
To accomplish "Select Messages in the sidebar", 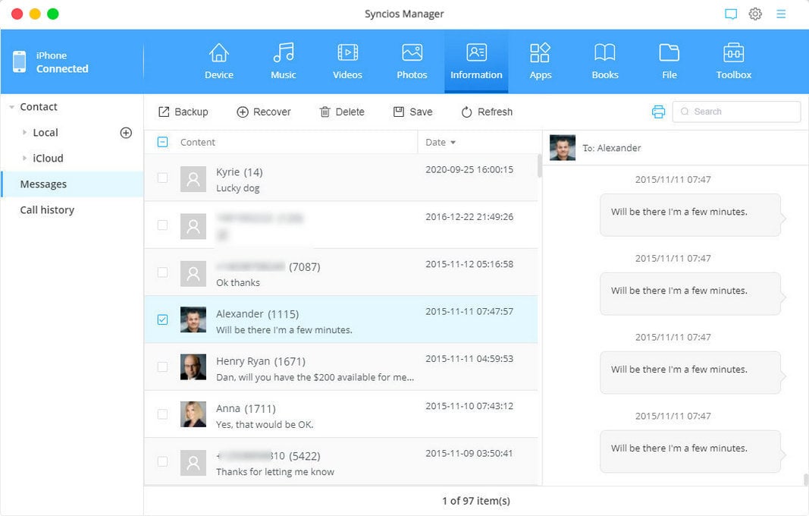I will coord(72,184).
